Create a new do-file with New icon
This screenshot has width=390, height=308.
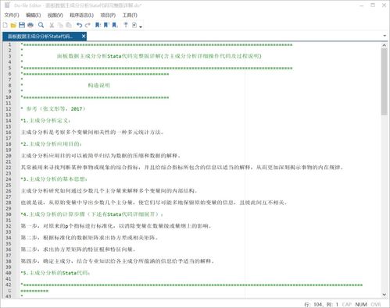[x=5, y=25]
